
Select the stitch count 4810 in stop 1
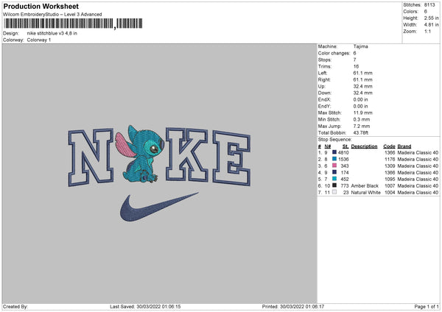(x=343, y=152)
